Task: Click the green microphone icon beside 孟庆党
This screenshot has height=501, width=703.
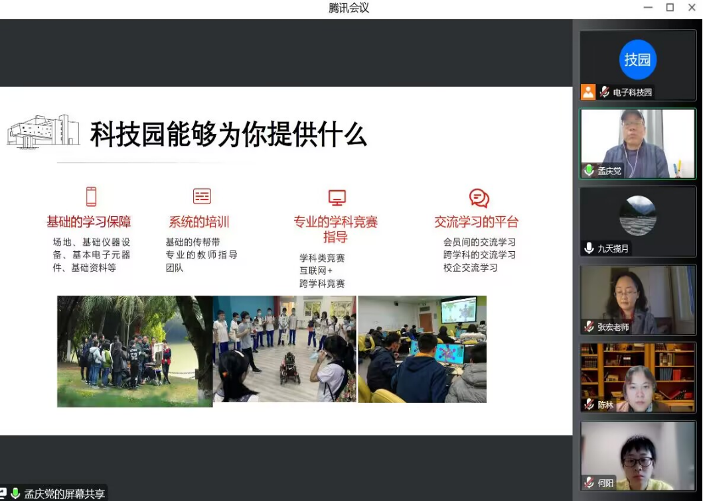Action: coord(589,171)
